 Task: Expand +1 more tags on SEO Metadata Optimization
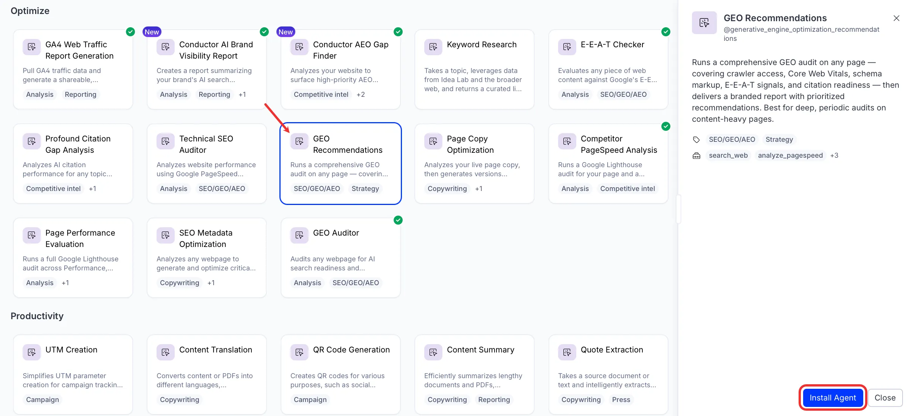(211, 283)
